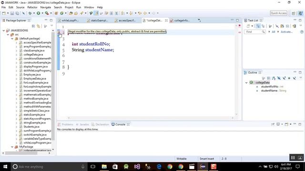Start the Debug bug icon
The width and height of the screenshot is (305, 171).
(30, 13)
